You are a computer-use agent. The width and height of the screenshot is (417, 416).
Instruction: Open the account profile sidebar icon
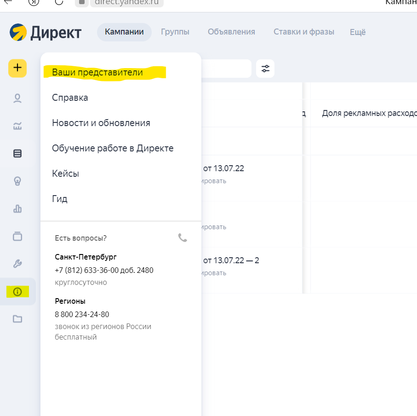[17, 98]
